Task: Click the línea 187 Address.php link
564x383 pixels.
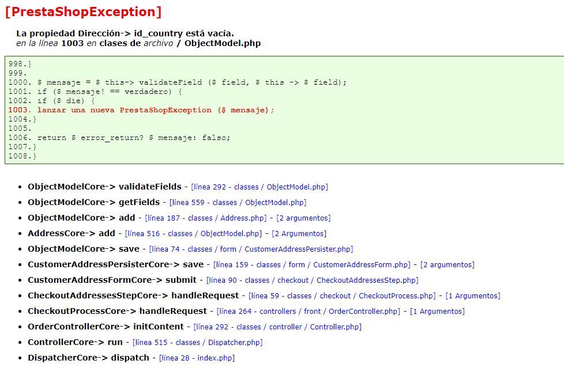Action: pyautogui.click(x=206, y=218)
